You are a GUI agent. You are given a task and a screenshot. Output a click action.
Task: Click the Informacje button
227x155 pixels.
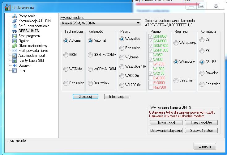[x=117, y=97]
